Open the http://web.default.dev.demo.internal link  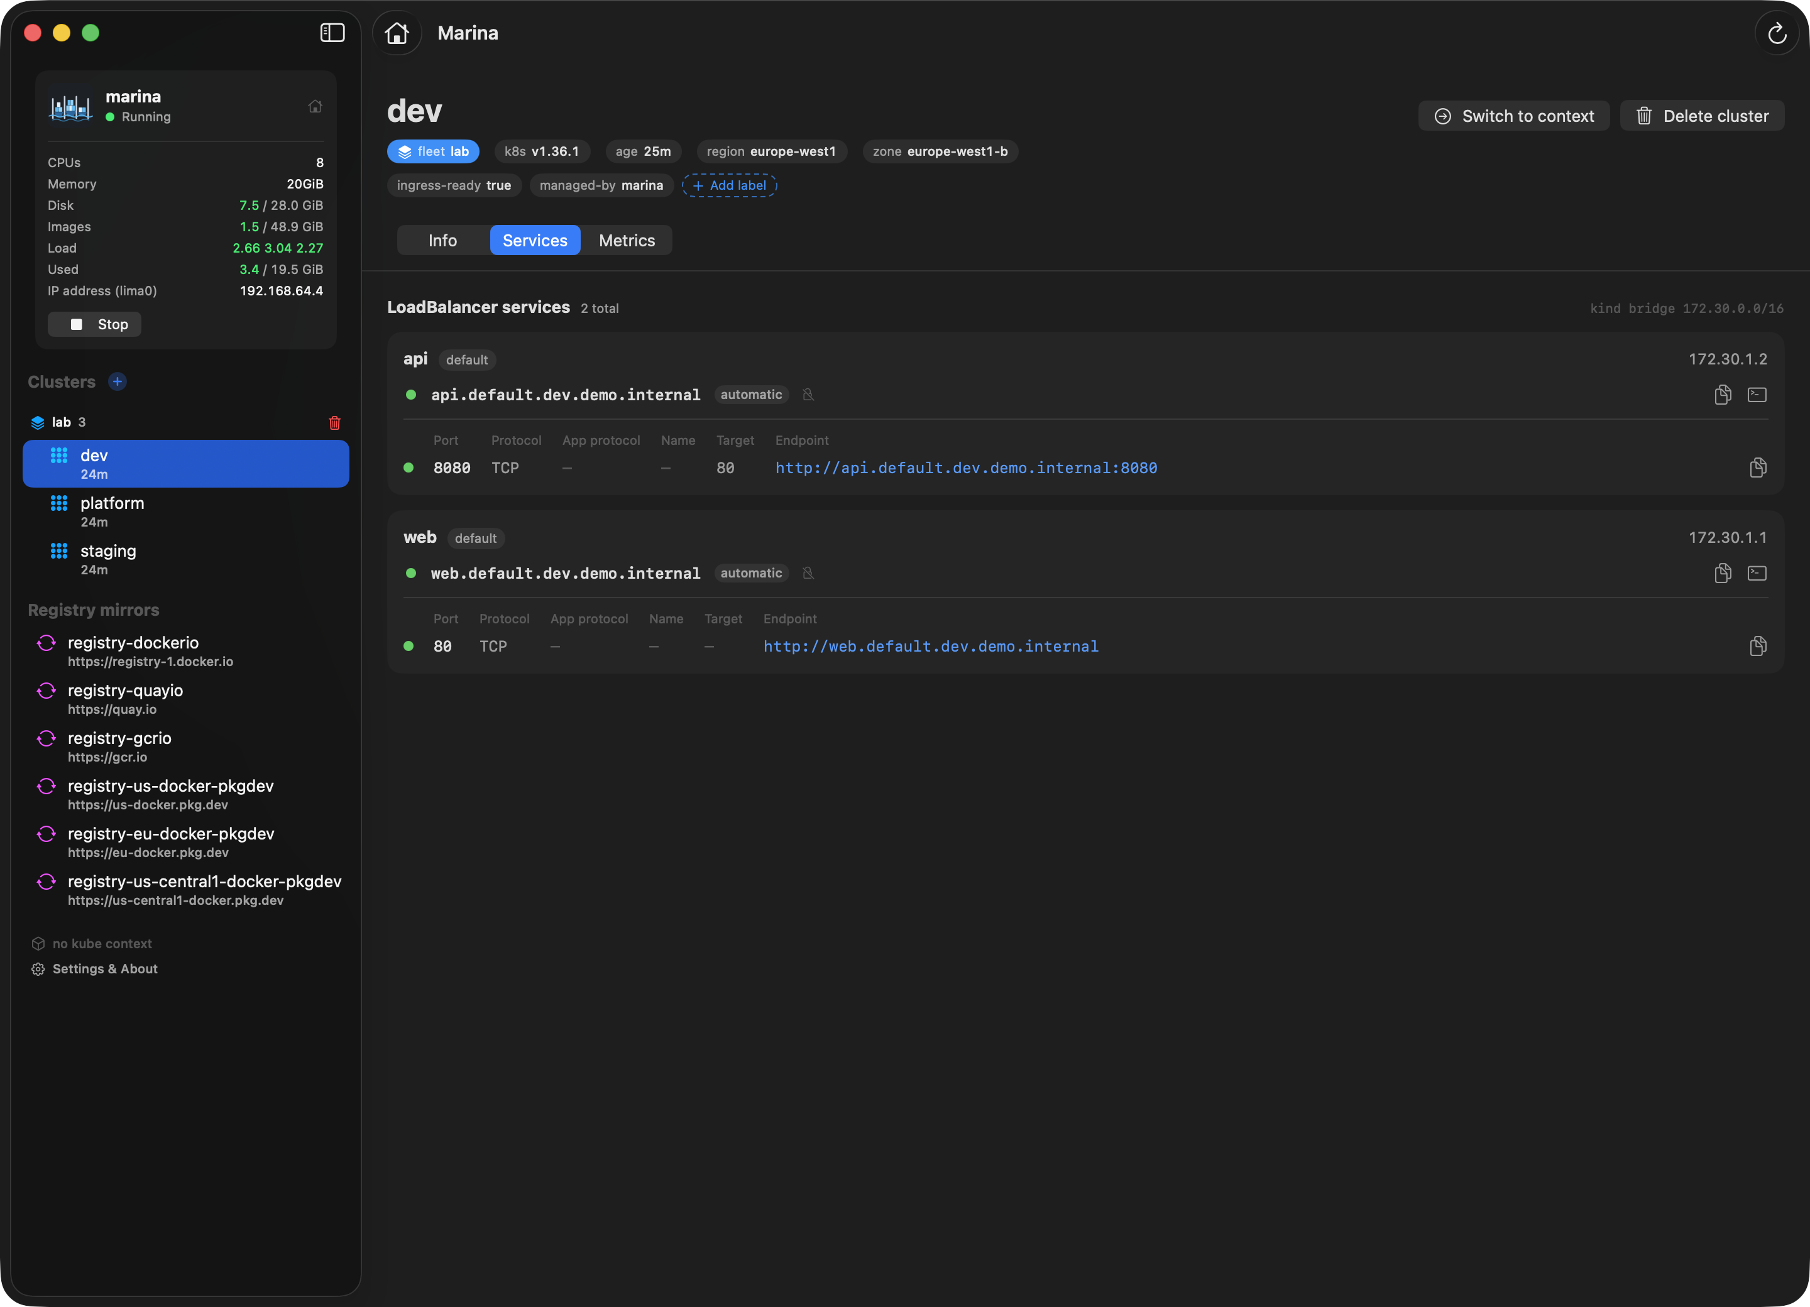(x=931, y=647)
